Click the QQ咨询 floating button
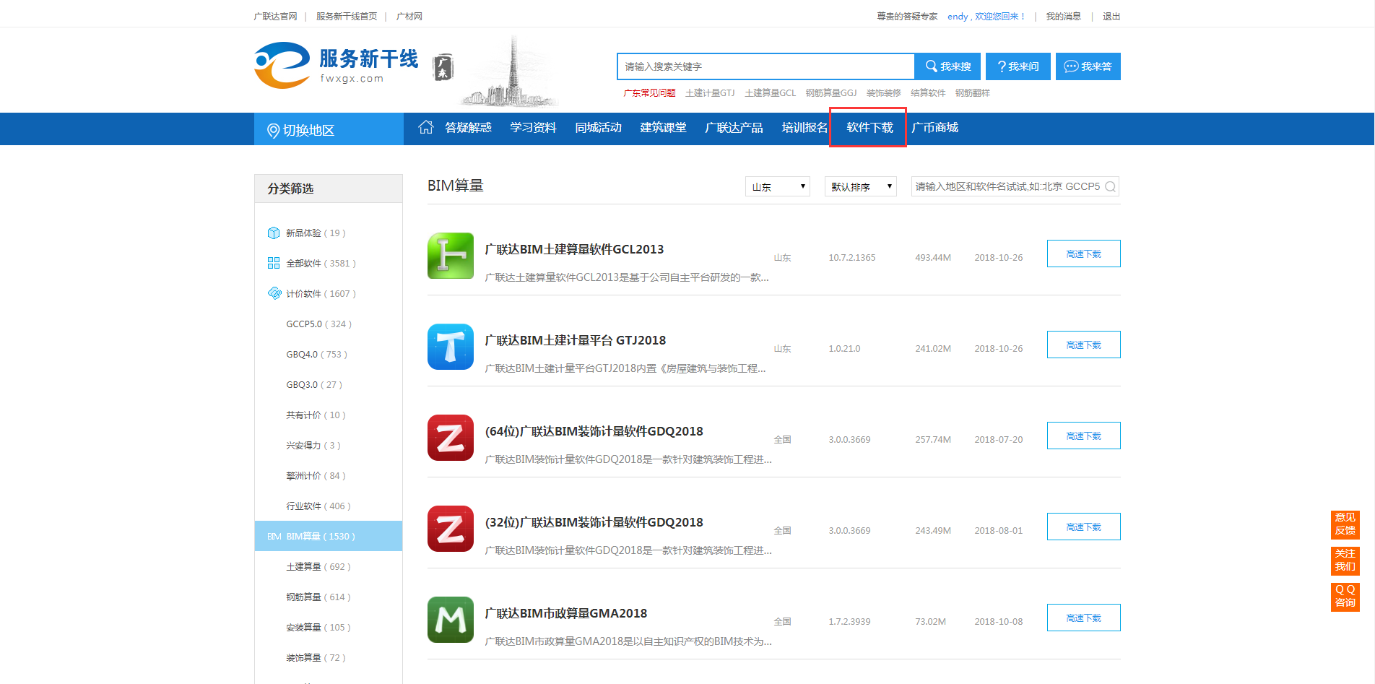 [1345, 597]
